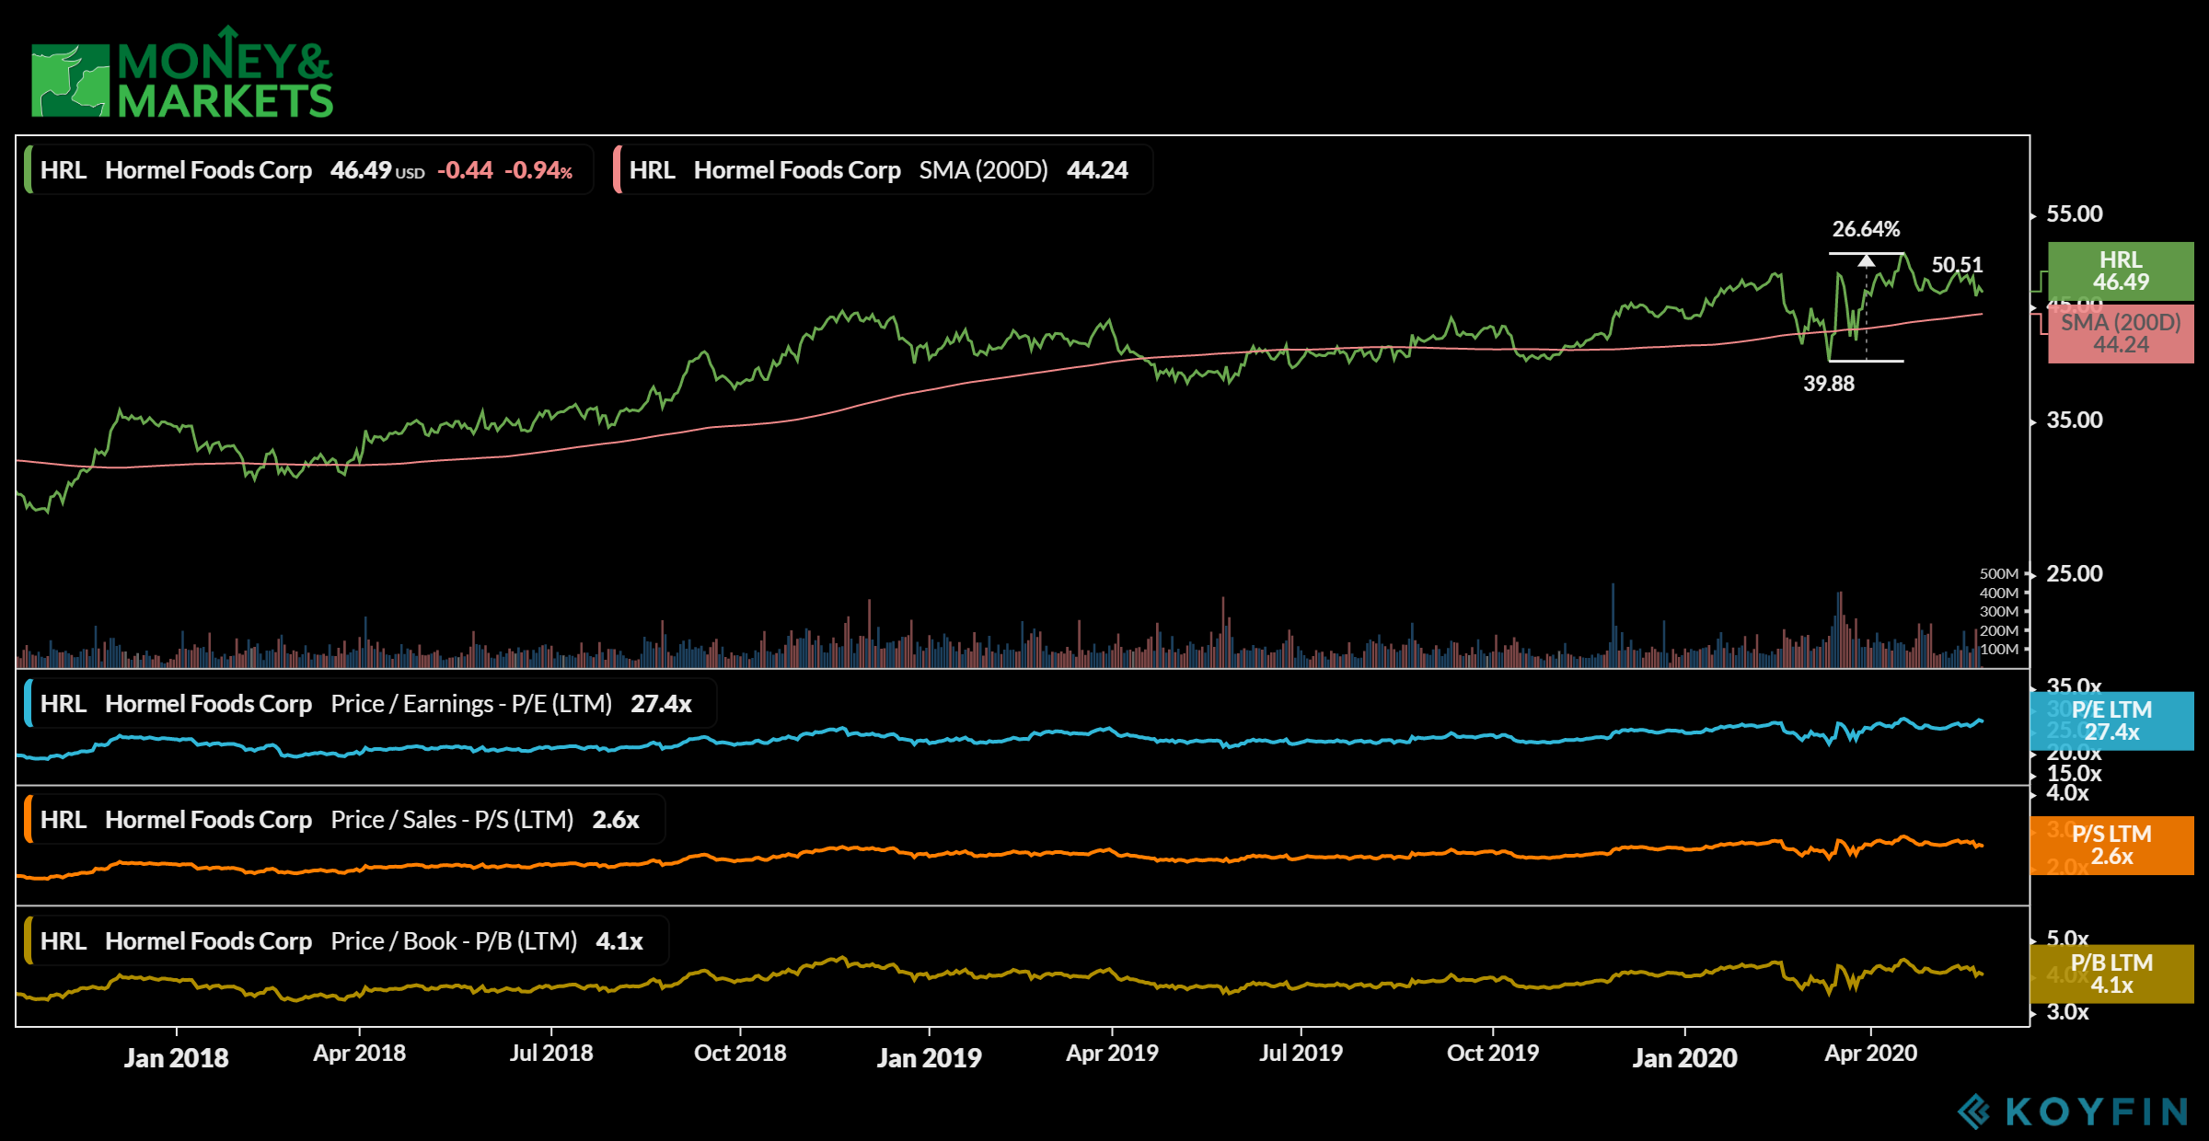Click the Jan 2018 date label

point(176,1058)
